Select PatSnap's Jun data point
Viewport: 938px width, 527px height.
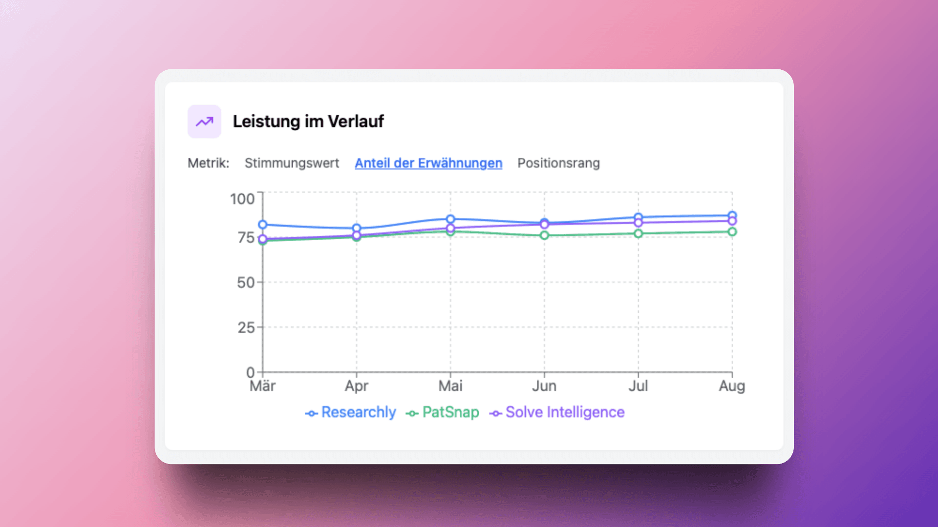pos(544,235)
